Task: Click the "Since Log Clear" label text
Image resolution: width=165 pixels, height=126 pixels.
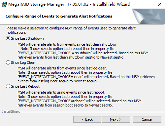Action: [23, 63]
